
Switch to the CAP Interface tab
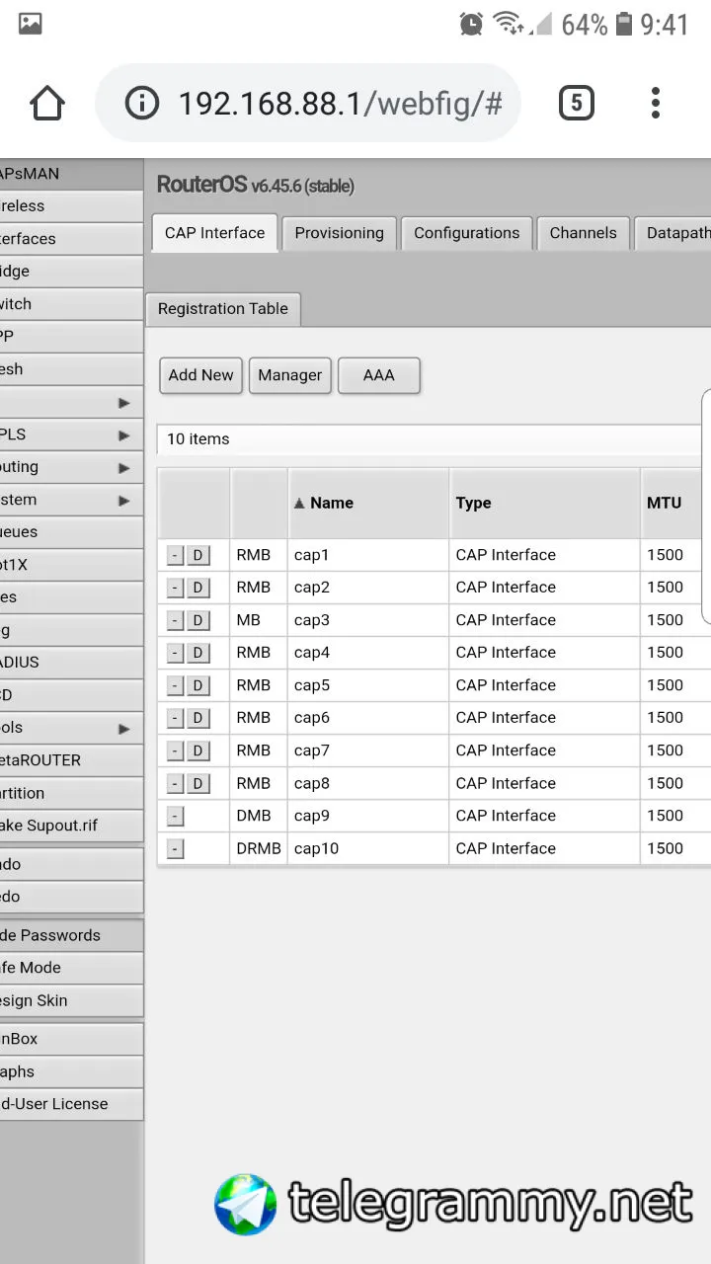tap(214, 234)
